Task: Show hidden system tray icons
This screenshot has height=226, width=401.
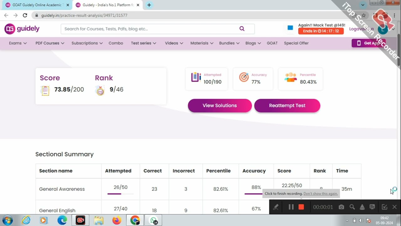Action: pyautogui.click(x=347, y=221)
